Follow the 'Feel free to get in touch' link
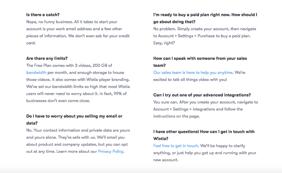This screenshot has width=282, height=173. 176,146
